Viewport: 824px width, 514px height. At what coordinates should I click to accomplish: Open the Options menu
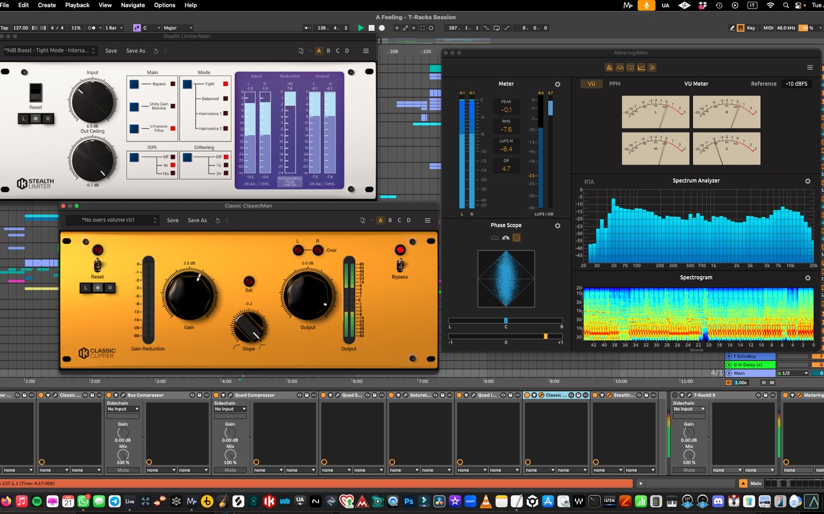point(165,5)
